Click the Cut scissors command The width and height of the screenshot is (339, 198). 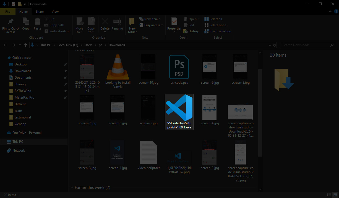tap(49, 19)
